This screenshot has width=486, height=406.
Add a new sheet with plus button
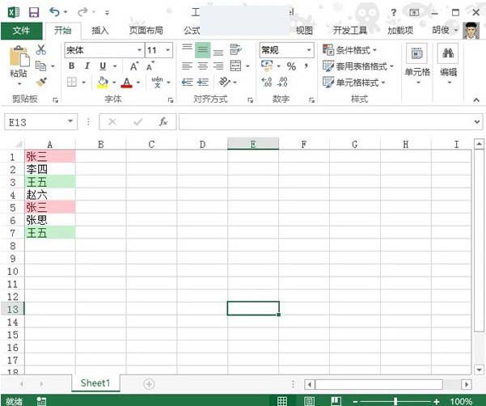tap(149, 384)
